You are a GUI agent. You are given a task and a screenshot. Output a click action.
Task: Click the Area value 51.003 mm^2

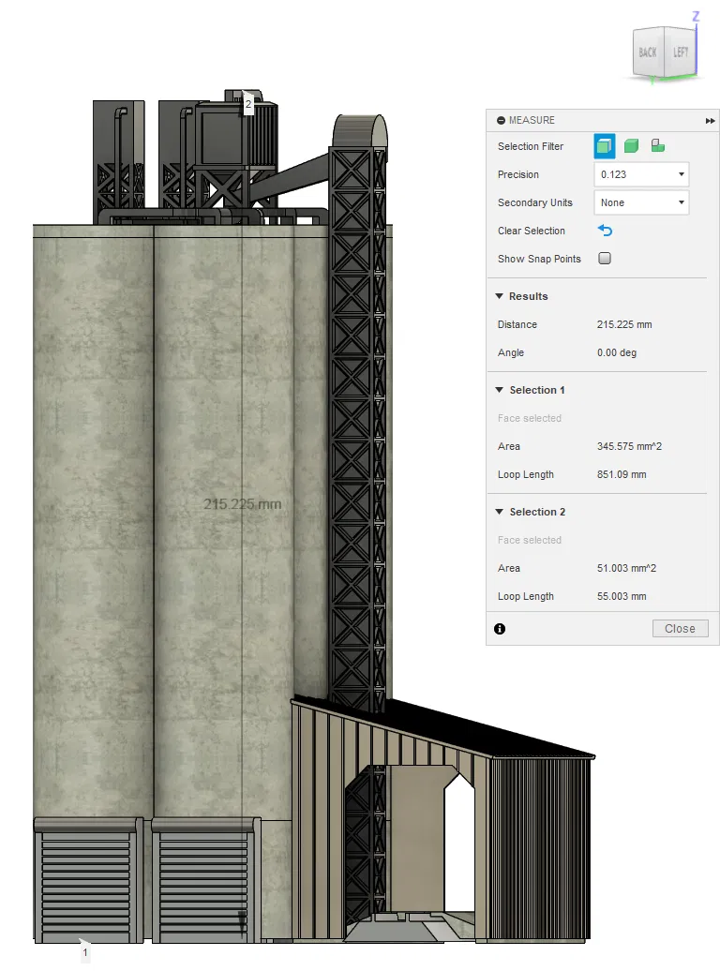tap(626, 568)
